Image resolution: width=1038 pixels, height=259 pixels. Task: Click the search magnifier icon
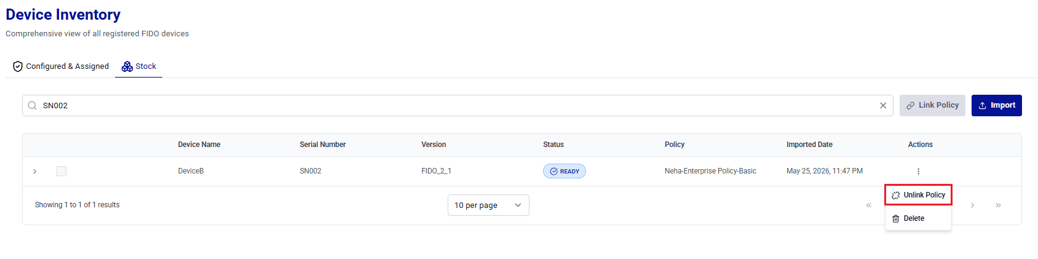tap(33, 106)
